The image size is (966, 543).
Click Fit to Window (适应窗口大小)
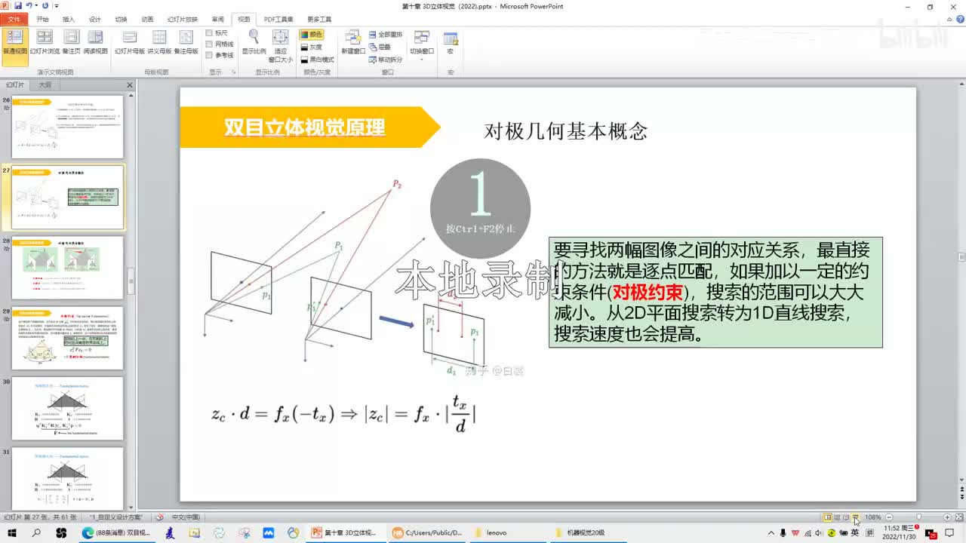(x=280, y=45)
